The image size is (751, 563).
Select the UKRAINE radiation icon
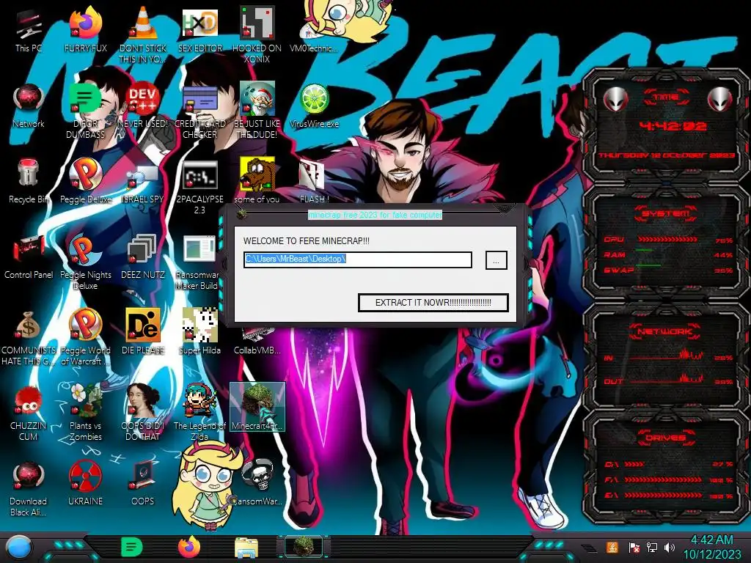coord(86,484)
